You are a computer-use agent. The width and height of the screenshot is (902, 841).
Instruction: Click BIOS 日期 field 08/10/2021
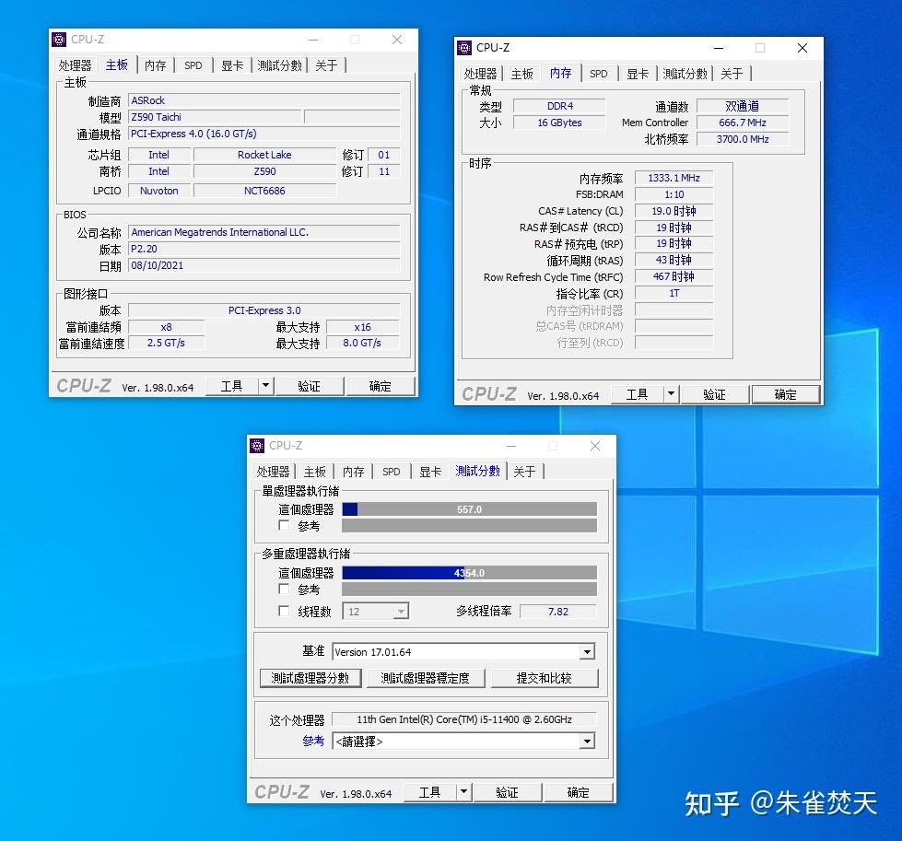pos(264,265)
